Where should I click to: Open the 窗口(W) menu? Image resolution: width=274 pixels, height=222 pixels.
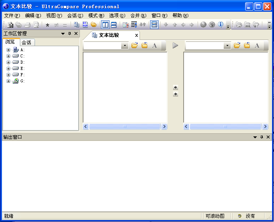tap(159, 16)
